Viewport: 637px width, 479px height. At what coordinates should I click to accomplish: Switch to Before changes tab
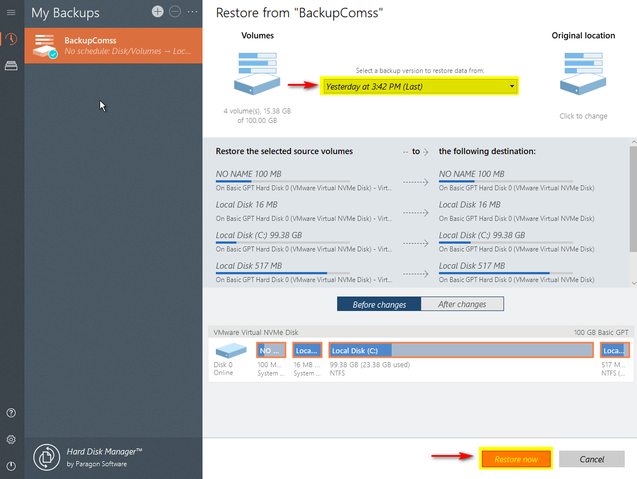click(x=379, y=304)
